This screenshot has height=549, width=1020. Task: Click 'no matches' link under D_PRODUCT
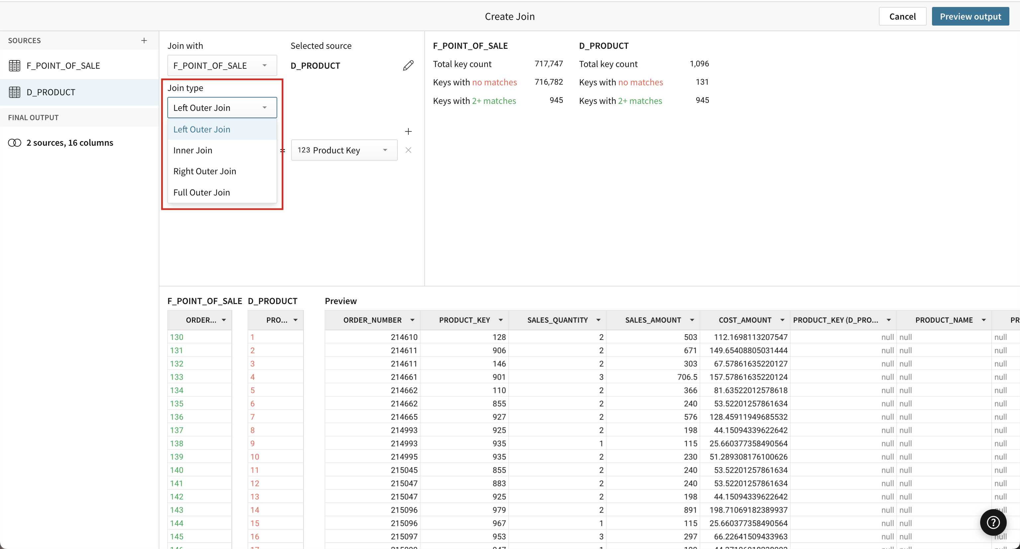click(x=640, y=82)
